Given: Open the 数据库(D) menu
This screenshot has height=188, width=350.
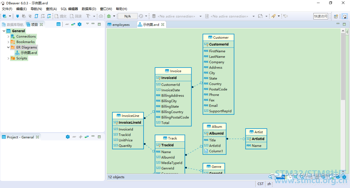Looking at the screenshot, I should (89, 9).
